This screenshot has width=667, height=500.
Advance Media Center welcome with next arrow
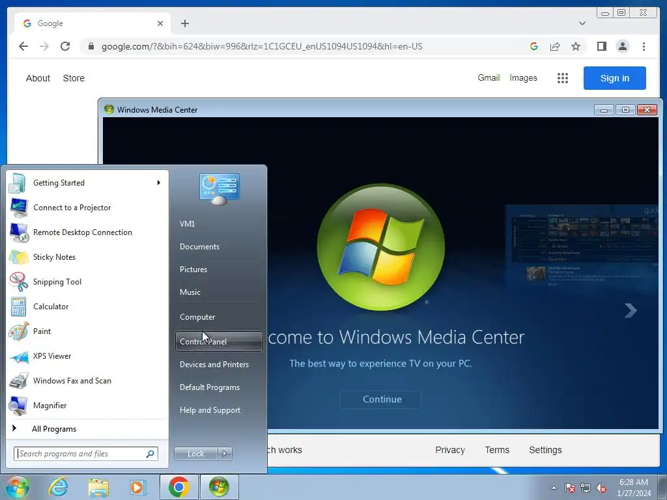(x=631, y=311)
